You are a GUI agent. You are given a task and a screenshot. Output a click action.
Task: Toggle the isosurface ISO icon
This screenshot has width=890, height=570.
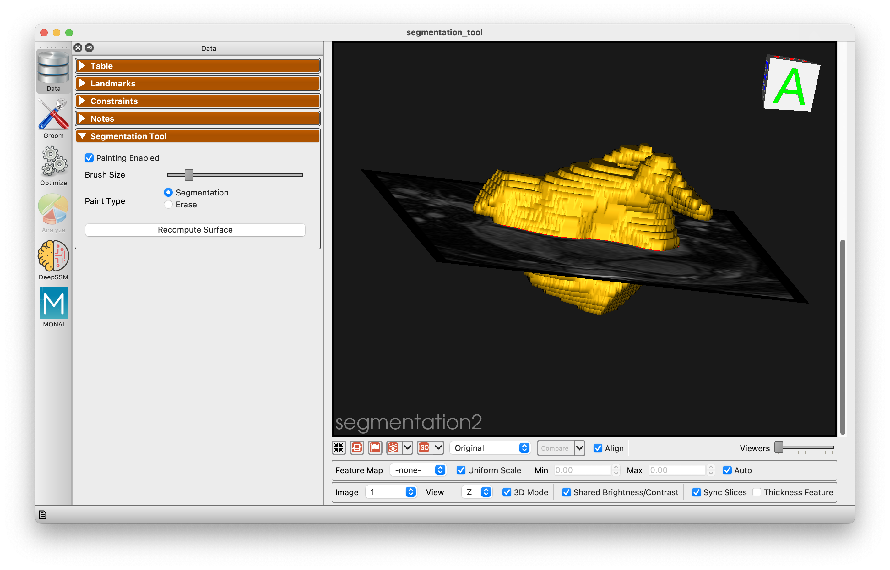[424, 448]
